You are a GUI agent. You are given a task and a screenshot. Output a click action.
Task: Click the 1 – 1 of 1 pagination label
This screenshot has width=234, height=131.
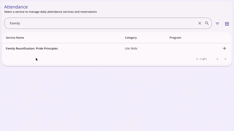201,59
